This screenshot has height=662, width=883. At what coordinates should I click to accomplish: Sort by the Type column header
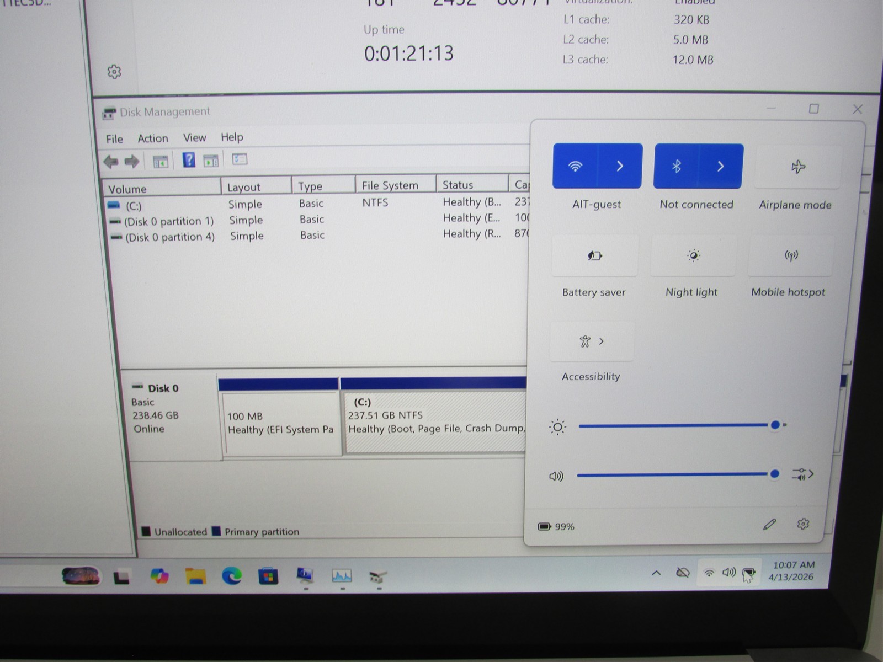tap(323, 186)
